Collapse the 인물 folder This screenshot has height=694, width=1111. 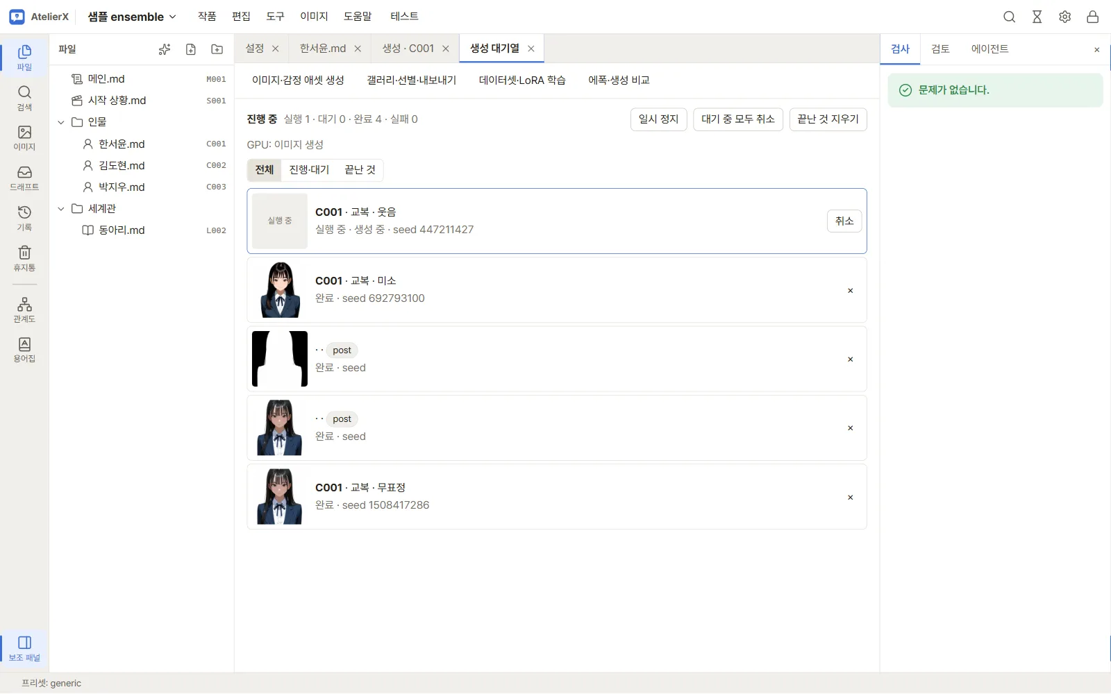tap(61, 122)
